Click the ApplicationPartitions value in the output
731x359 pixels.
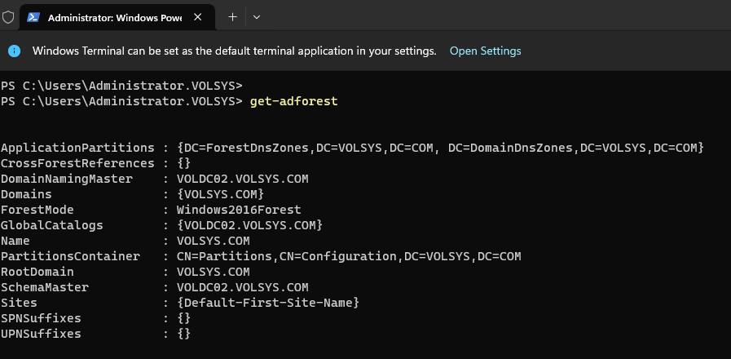[x=440, y=148]
